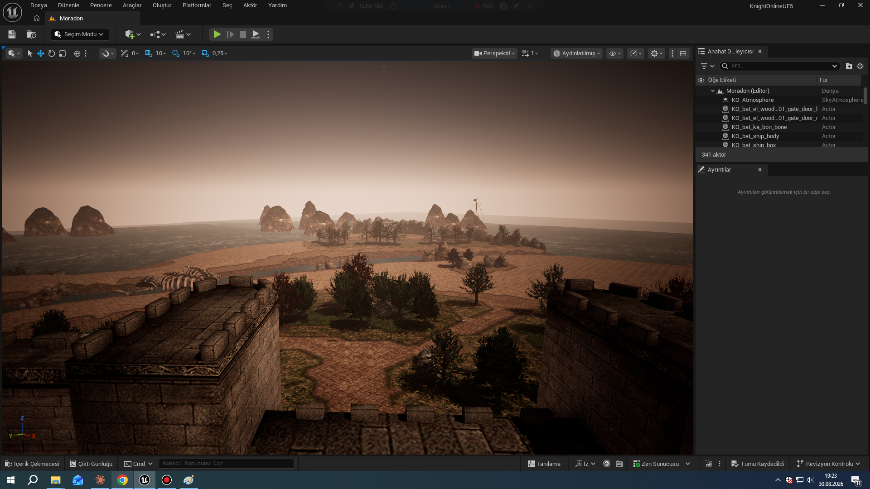
Task: Open the outliner filter menu icon
Action: [x=707, y=66]
